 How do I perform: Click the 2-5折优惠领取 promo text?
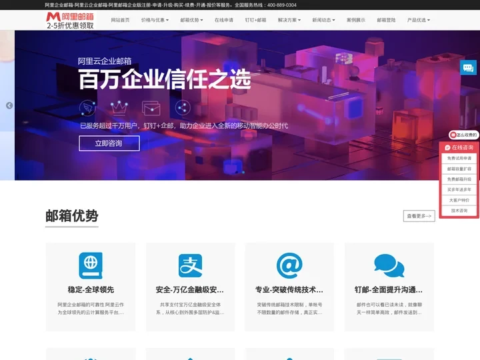click(x=70, y=26)
